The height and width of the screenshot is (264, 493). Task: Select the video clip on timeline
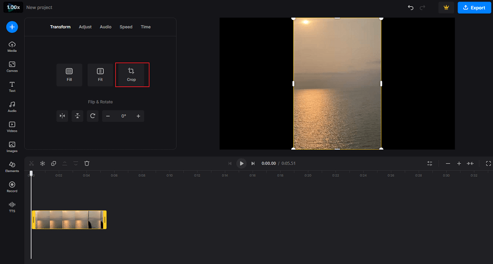coord(69,220)
